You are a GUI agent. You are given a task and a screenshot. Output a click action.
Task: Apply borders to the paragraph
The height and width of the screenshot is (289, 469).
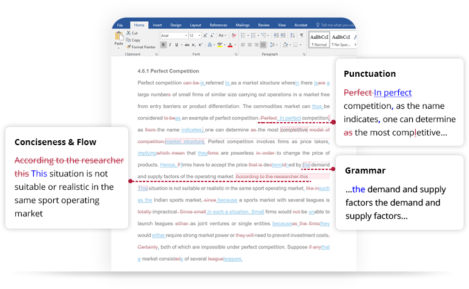295,45
